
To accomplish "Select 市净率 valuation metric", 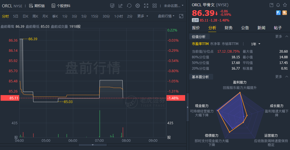I will [215, 44].
